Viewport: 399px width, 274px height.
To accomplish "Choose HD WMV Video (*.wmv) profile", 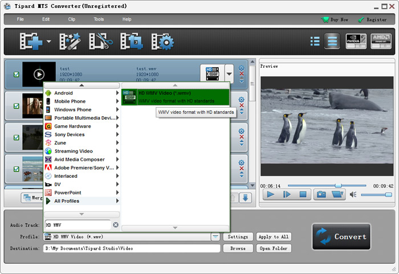I will [x=176, y=97].
